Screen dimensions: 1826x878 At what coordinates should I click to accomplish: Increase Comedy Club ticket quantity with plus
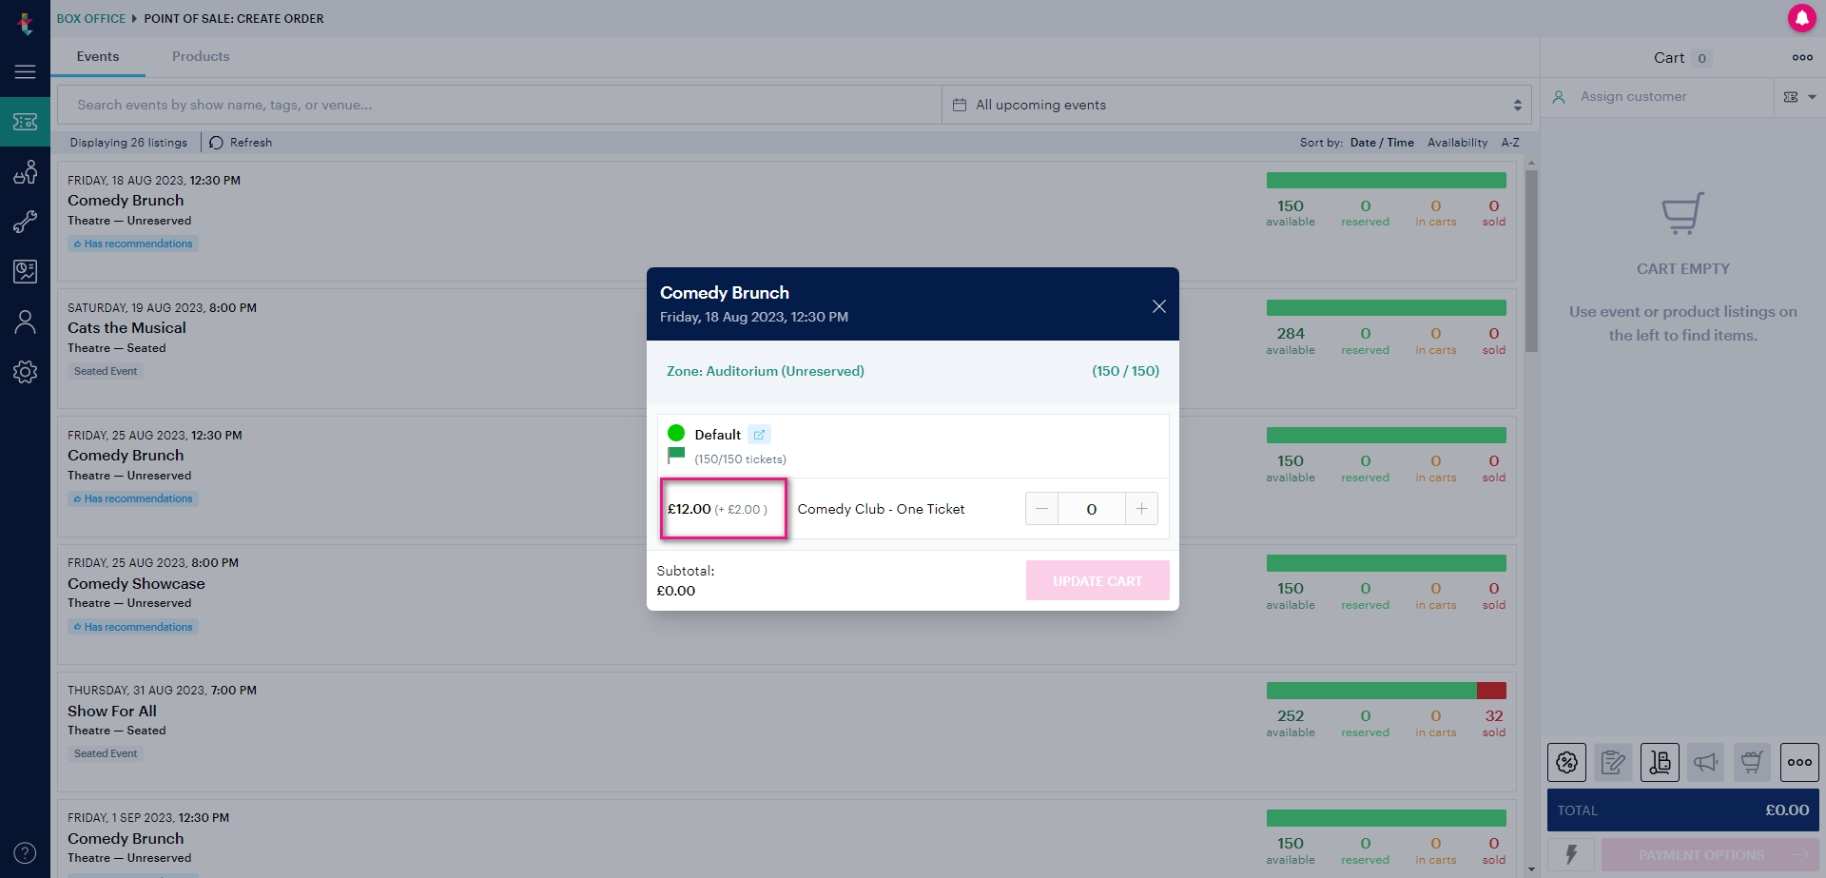pos(1141,509)
